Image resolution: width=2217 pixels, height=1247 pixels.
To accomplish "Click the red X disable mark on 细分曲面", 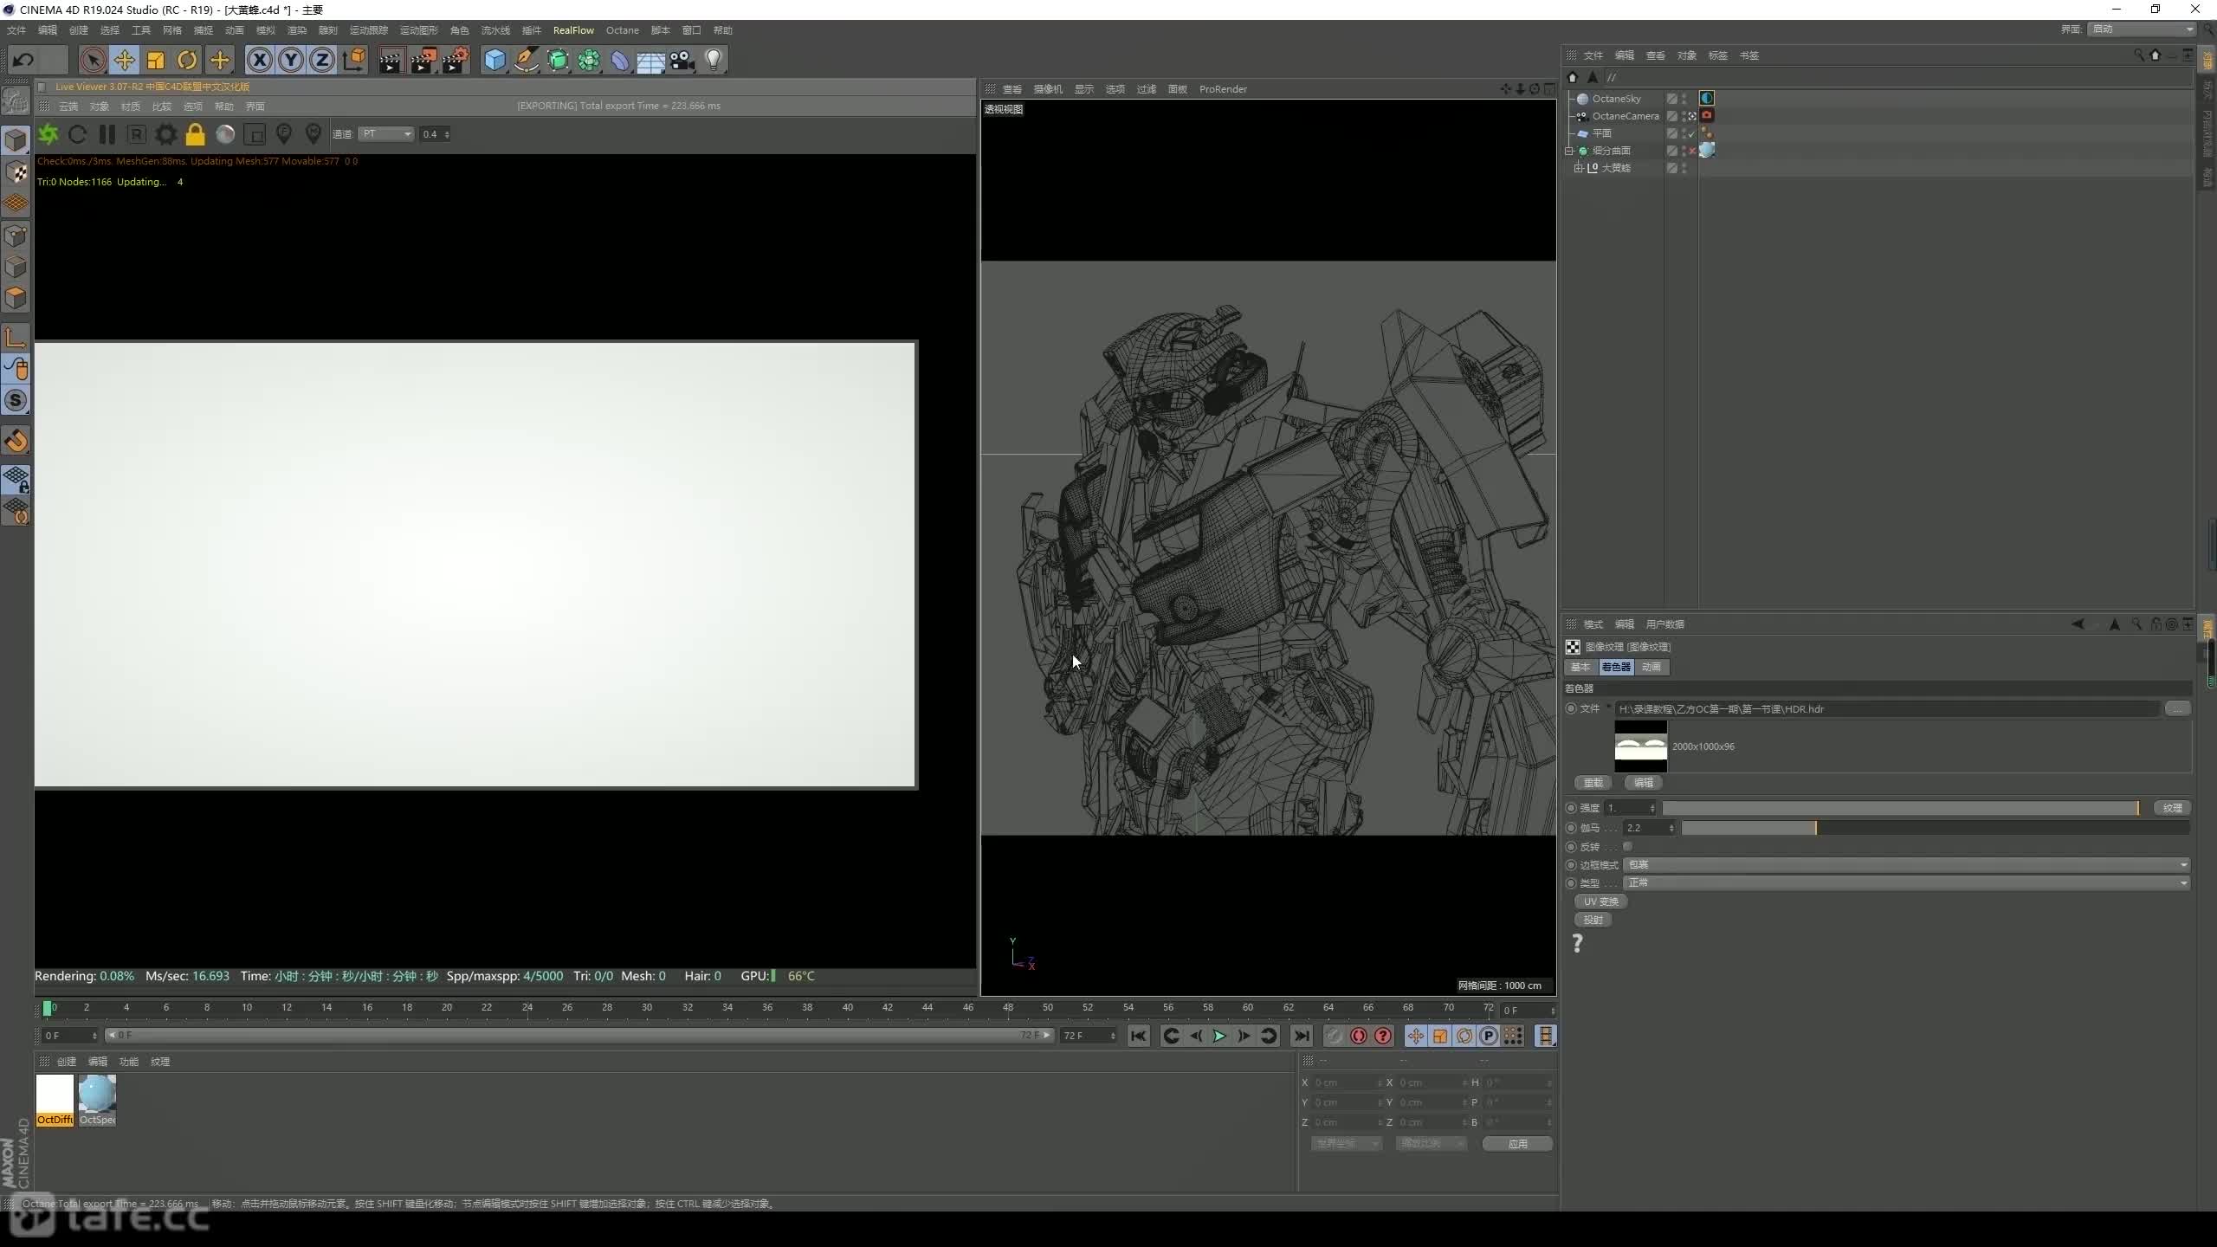I will pyautogui.click(x=1691, y=151).
